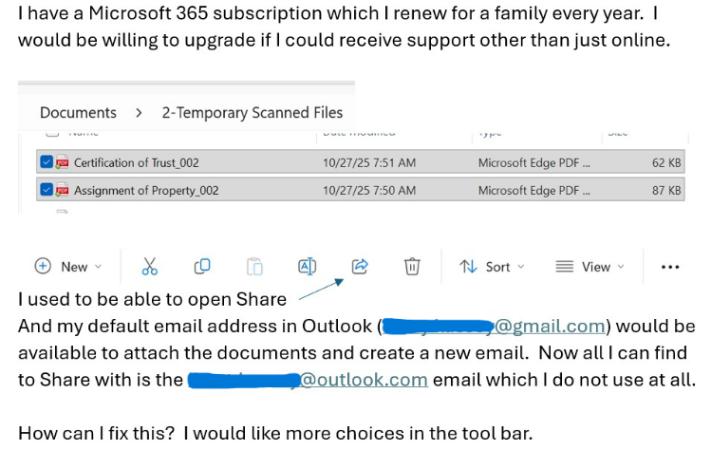Expand breadcrumb chevron after Documents
This screenshot has width=711, height=450.
click(139, 113)
